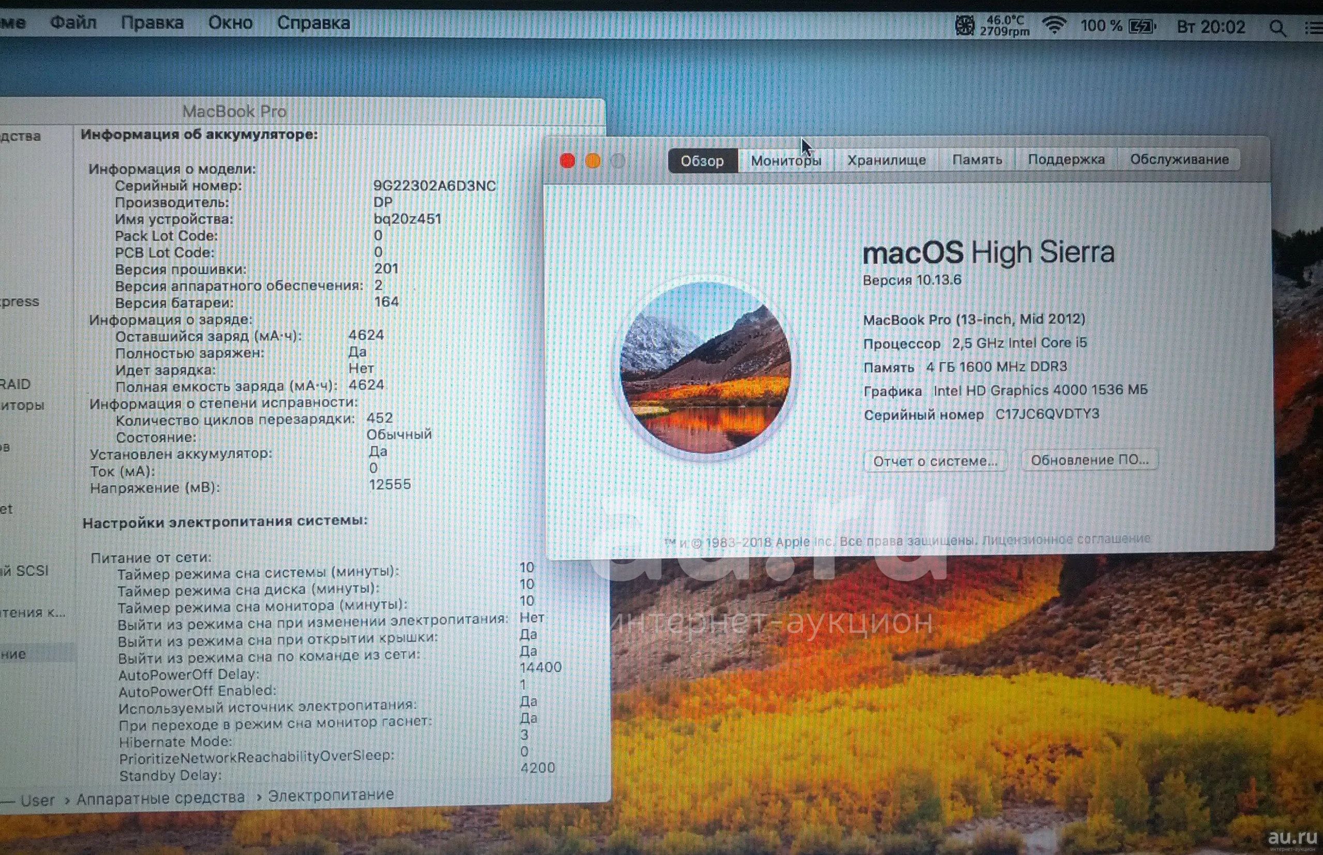Open the Лицензионное соглашение link
The width and height of the screenshot is (1323, 855).
tap(1066, 538)
